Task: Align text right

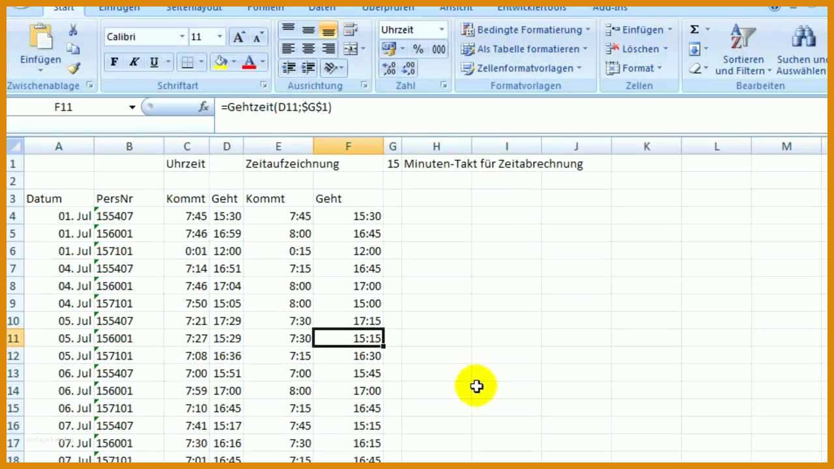Action: [328, 49]
